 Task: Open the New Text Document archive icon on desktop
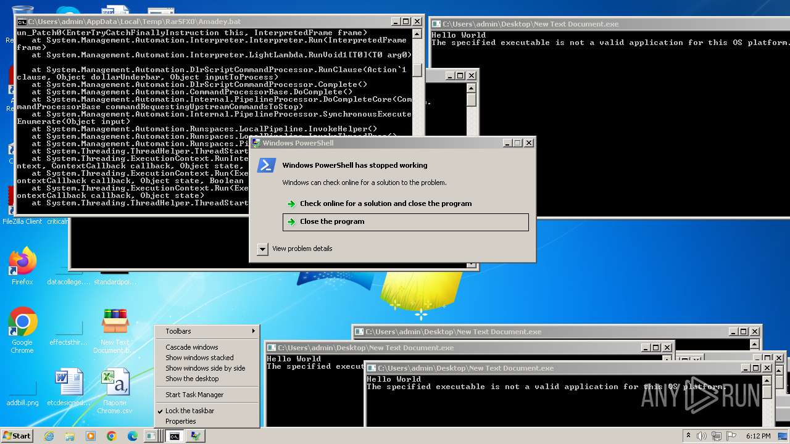pyautogui.click(x=115, y=331)
